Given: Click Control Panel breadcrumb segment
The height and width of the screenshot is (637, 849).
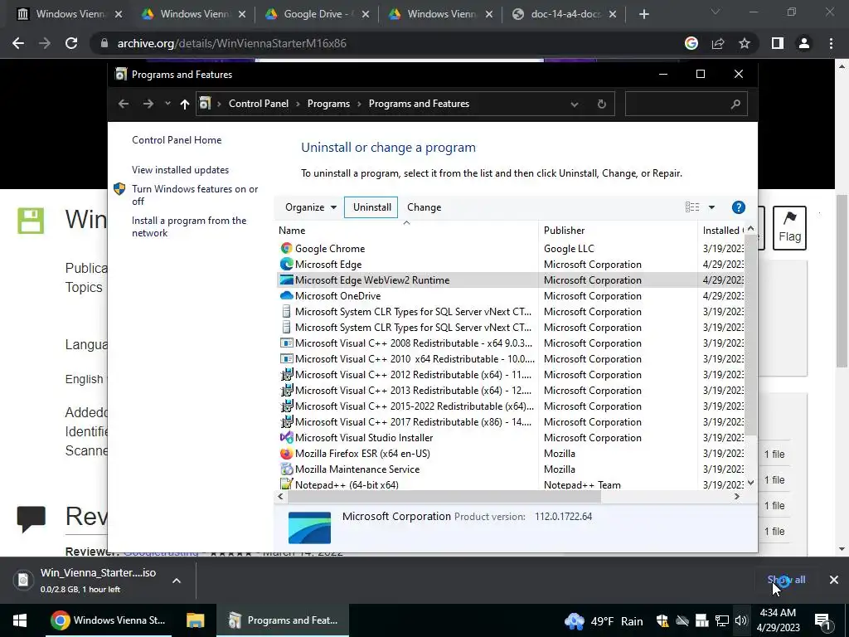Looking at the screenshot, I should [x=259, y=104].
